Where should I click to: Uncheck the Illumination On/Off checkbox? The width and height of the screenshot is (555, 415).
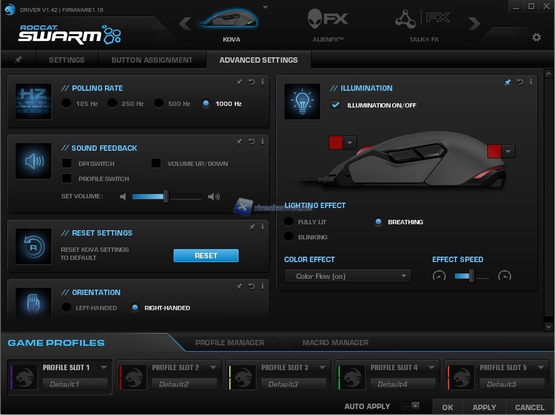336,105
